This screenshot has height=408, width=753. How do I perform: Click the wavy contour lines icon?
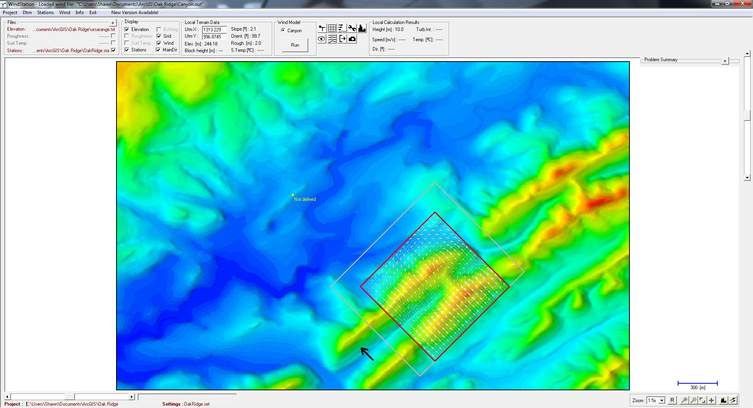click(x=332, y=39)
